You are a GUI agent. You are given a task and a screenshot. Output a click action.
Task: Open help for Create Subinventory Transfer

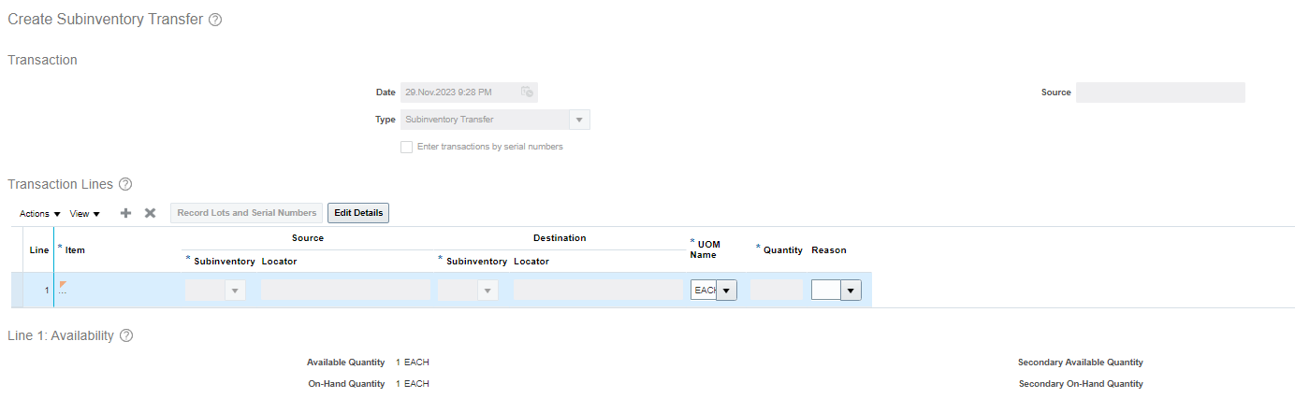(215, 20)
